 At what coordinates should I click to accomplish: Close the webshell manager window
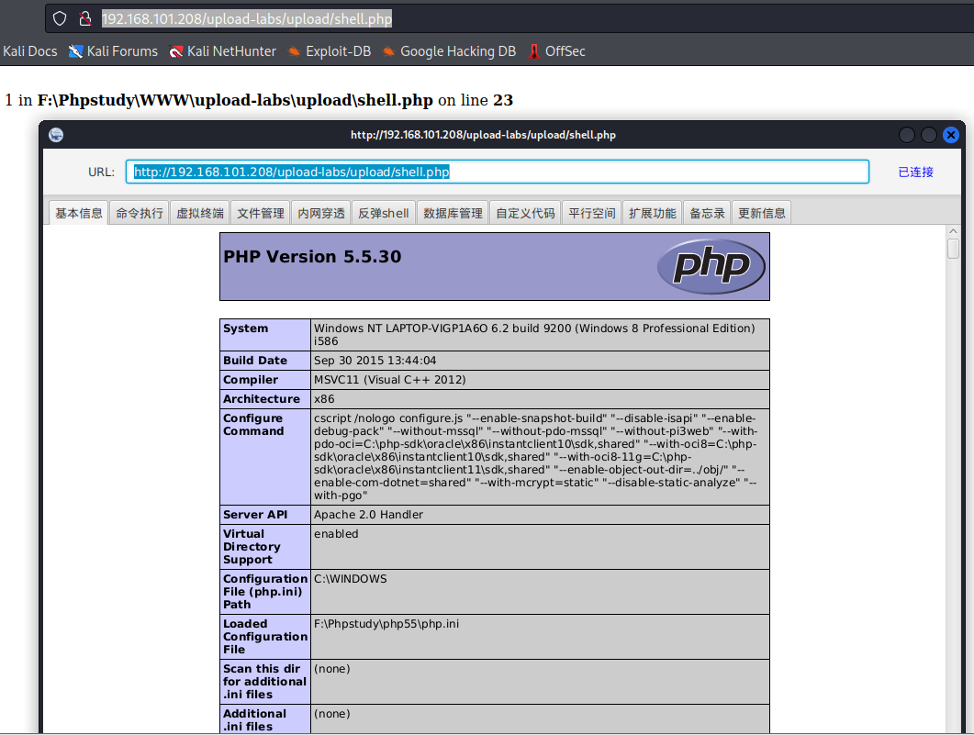[x=950, y=135]
